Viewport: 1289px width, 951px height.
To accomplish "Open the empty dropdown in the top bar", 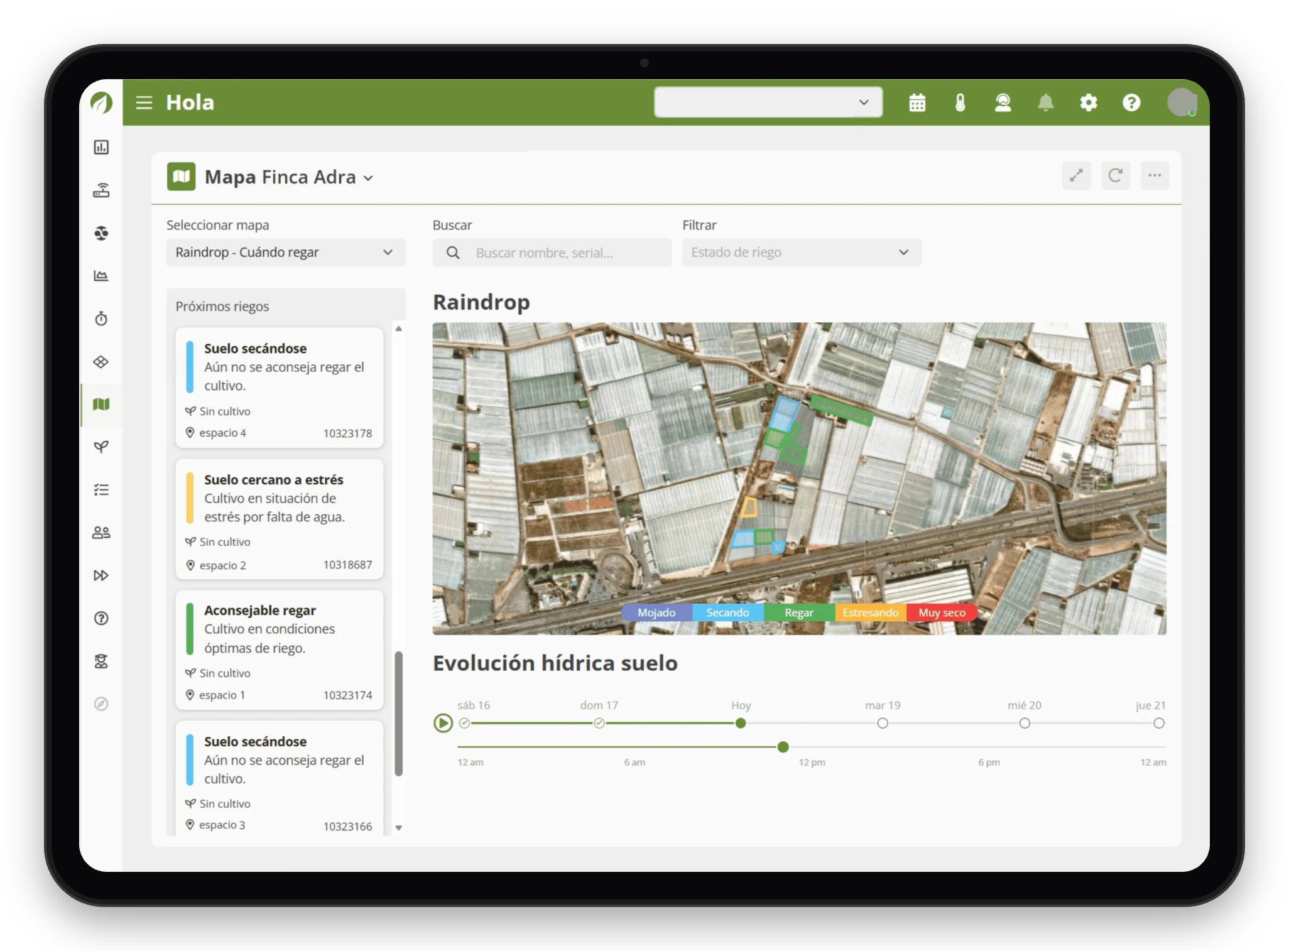I will coord(768,102).
